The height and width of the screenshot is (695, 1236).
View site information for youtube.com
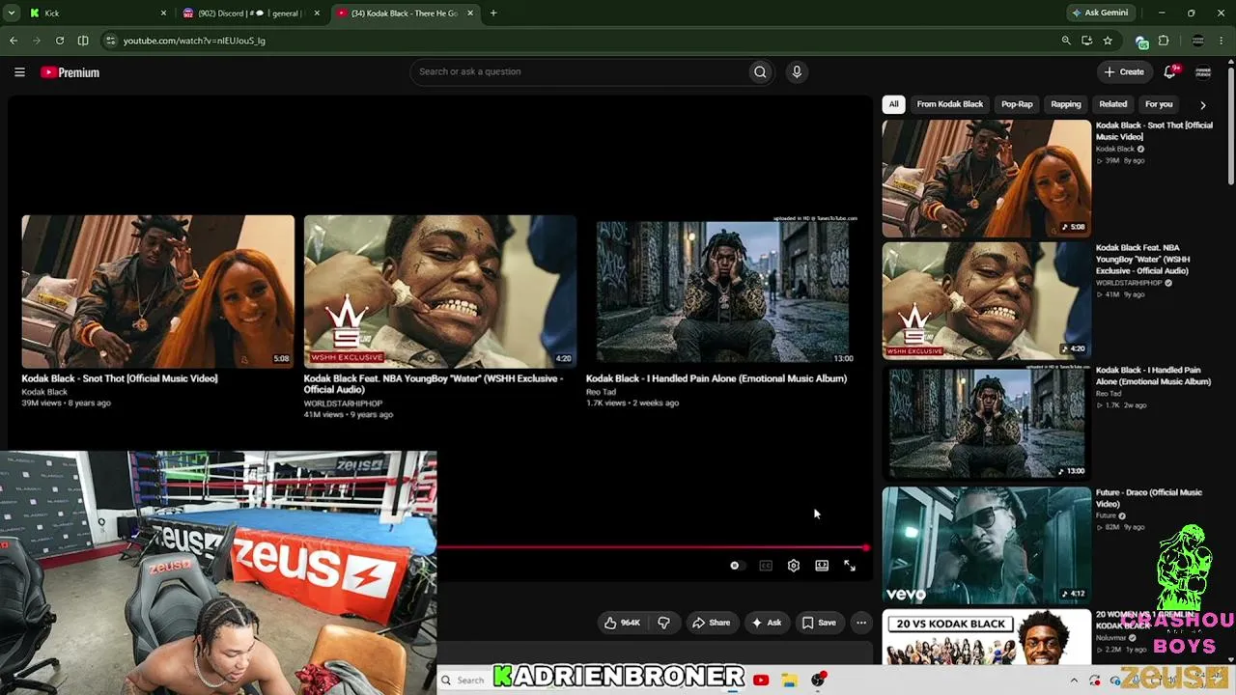pyautogui.click(x=110, y=41)
